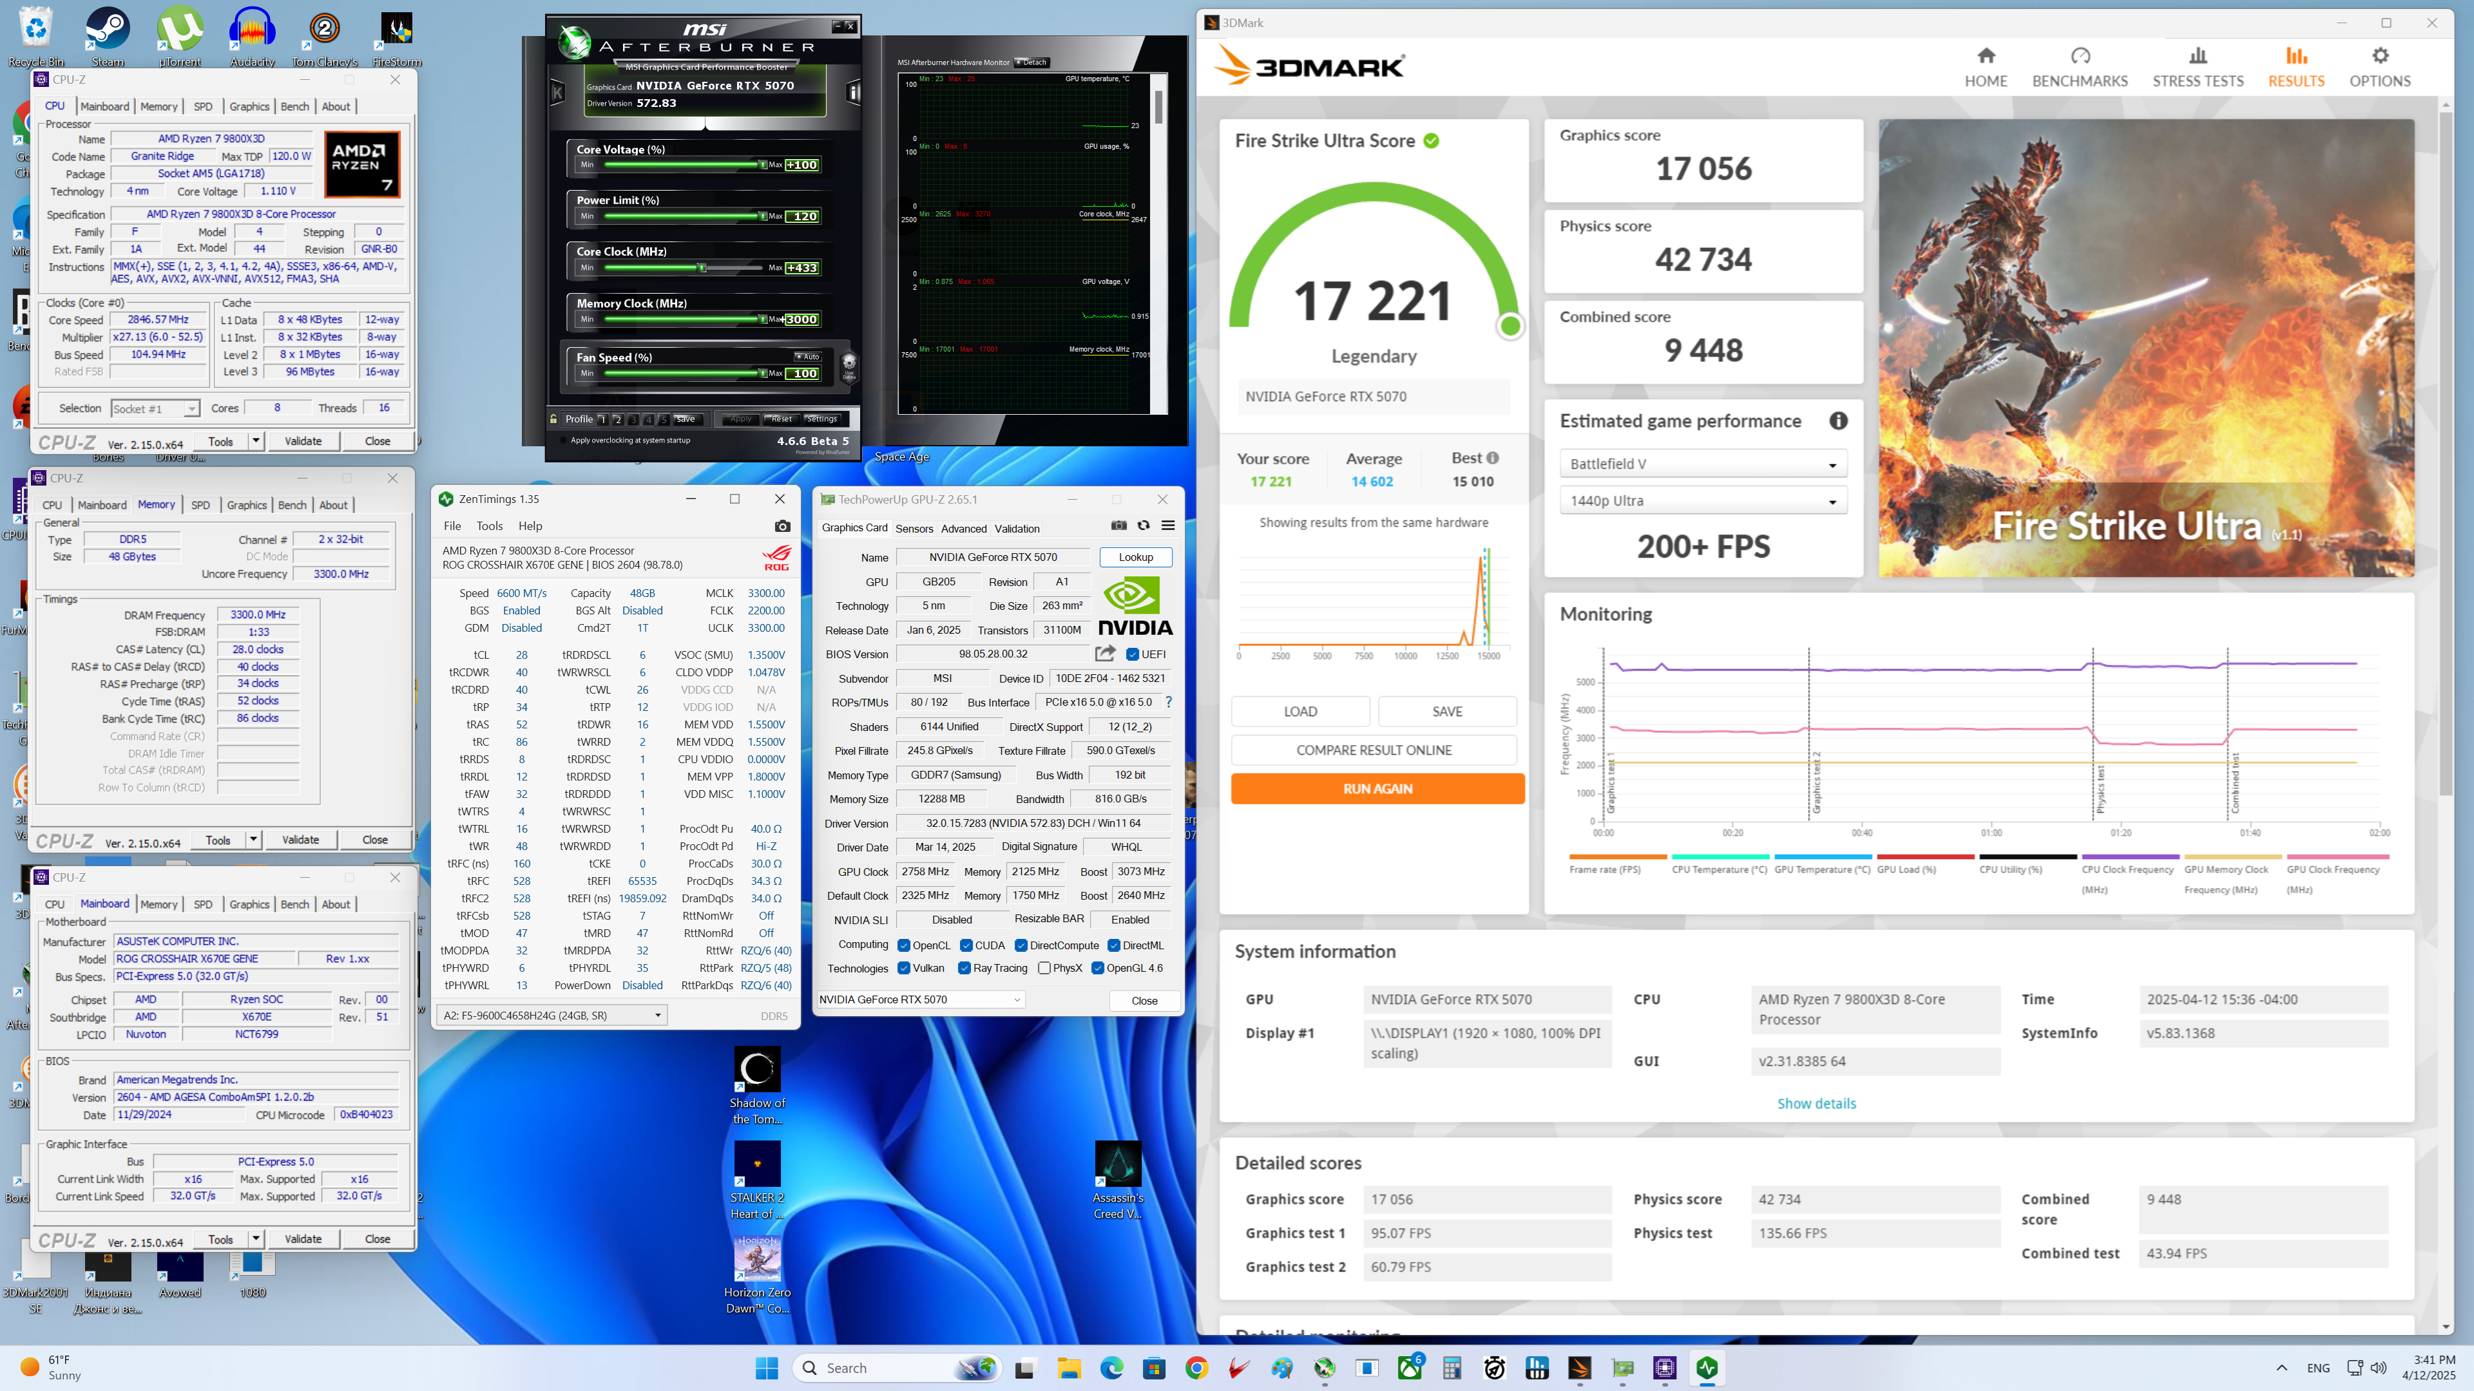Open ZenTimings memory module dropdown
The image size is (2474, 1391).
551,1015
